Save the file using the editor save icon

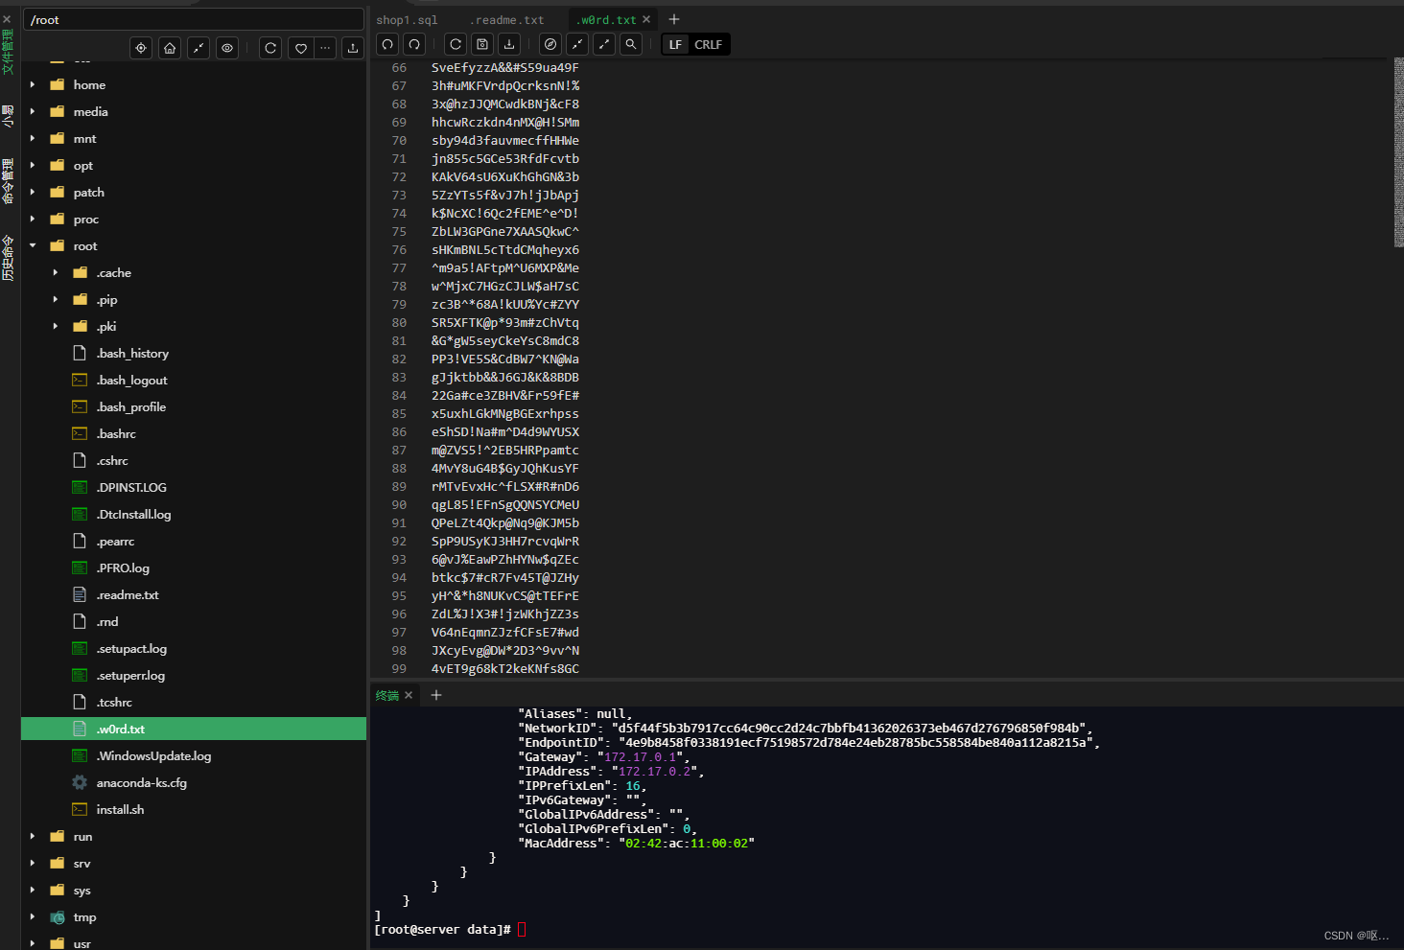pyautogui.click(x=482, y=44)
